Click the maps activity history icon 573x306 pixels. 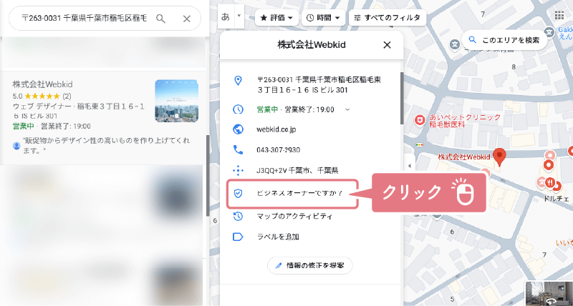coord(238,216)
